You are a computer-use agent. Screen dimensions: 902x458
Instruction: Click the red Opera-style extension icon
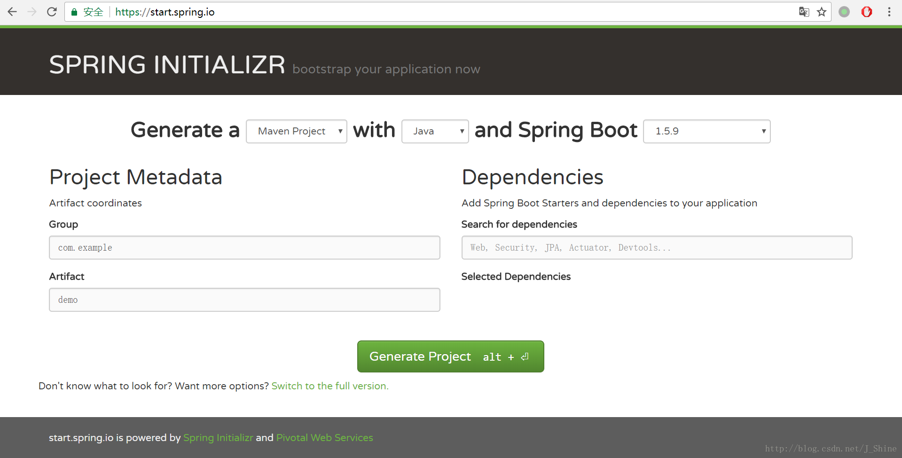(x=867, y=12)
